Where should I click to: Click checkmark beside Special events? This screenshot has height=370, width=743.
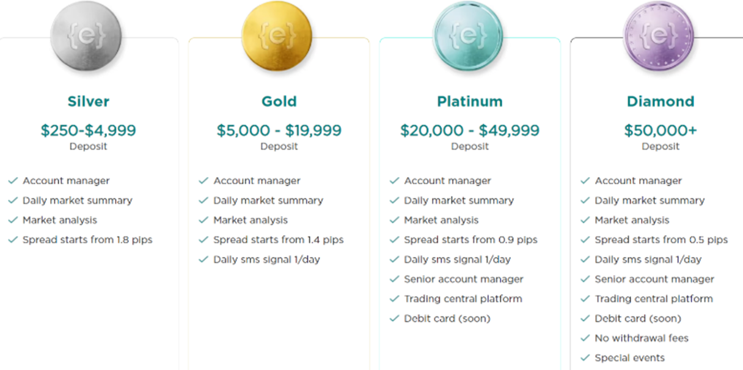tap(585, 358)
